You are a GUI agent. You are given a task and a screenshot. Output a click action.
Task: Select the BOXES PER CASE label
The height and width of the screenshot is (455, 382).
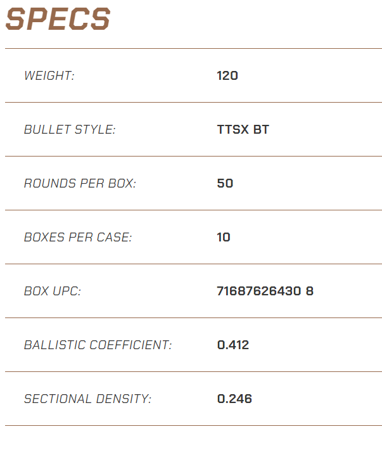click(x=78, y=238)
